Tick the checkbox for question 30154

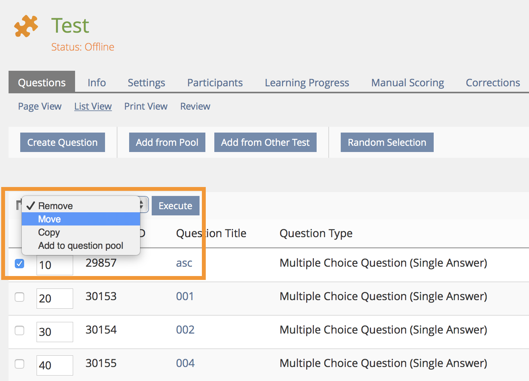click(19, 330)
